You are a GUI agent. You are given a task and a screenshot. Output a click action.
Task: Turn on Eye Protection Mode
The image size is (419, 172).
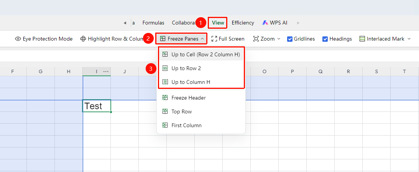click(44, 39)
